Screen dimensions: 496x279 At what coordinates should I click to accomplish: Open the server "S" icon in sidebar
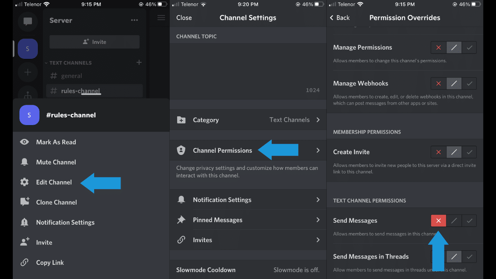28,48
